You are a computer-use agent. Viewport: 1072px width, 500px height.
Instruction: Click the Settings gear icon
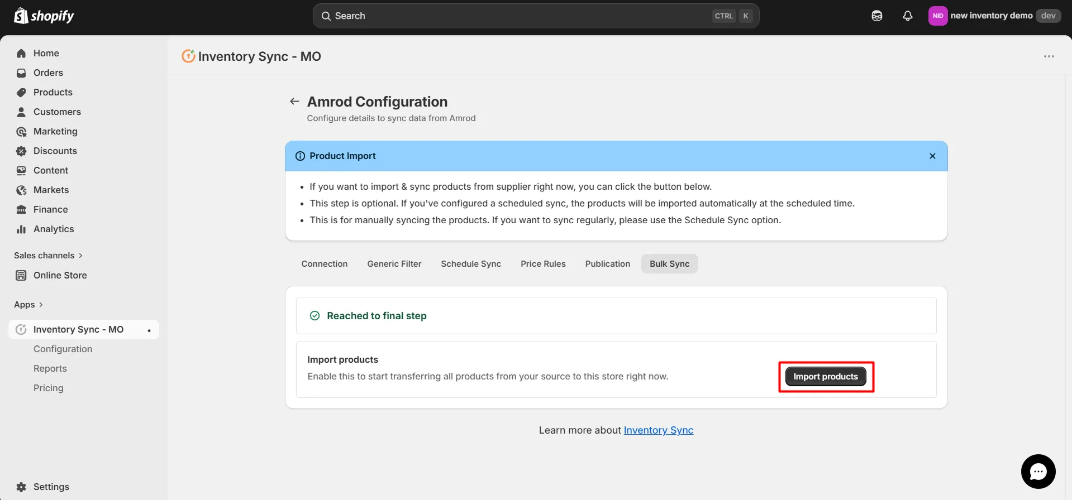(x=21, y=487)
